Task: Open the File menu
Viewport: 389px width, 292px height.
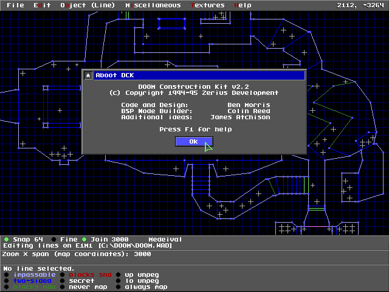Action: click(15, 5)
